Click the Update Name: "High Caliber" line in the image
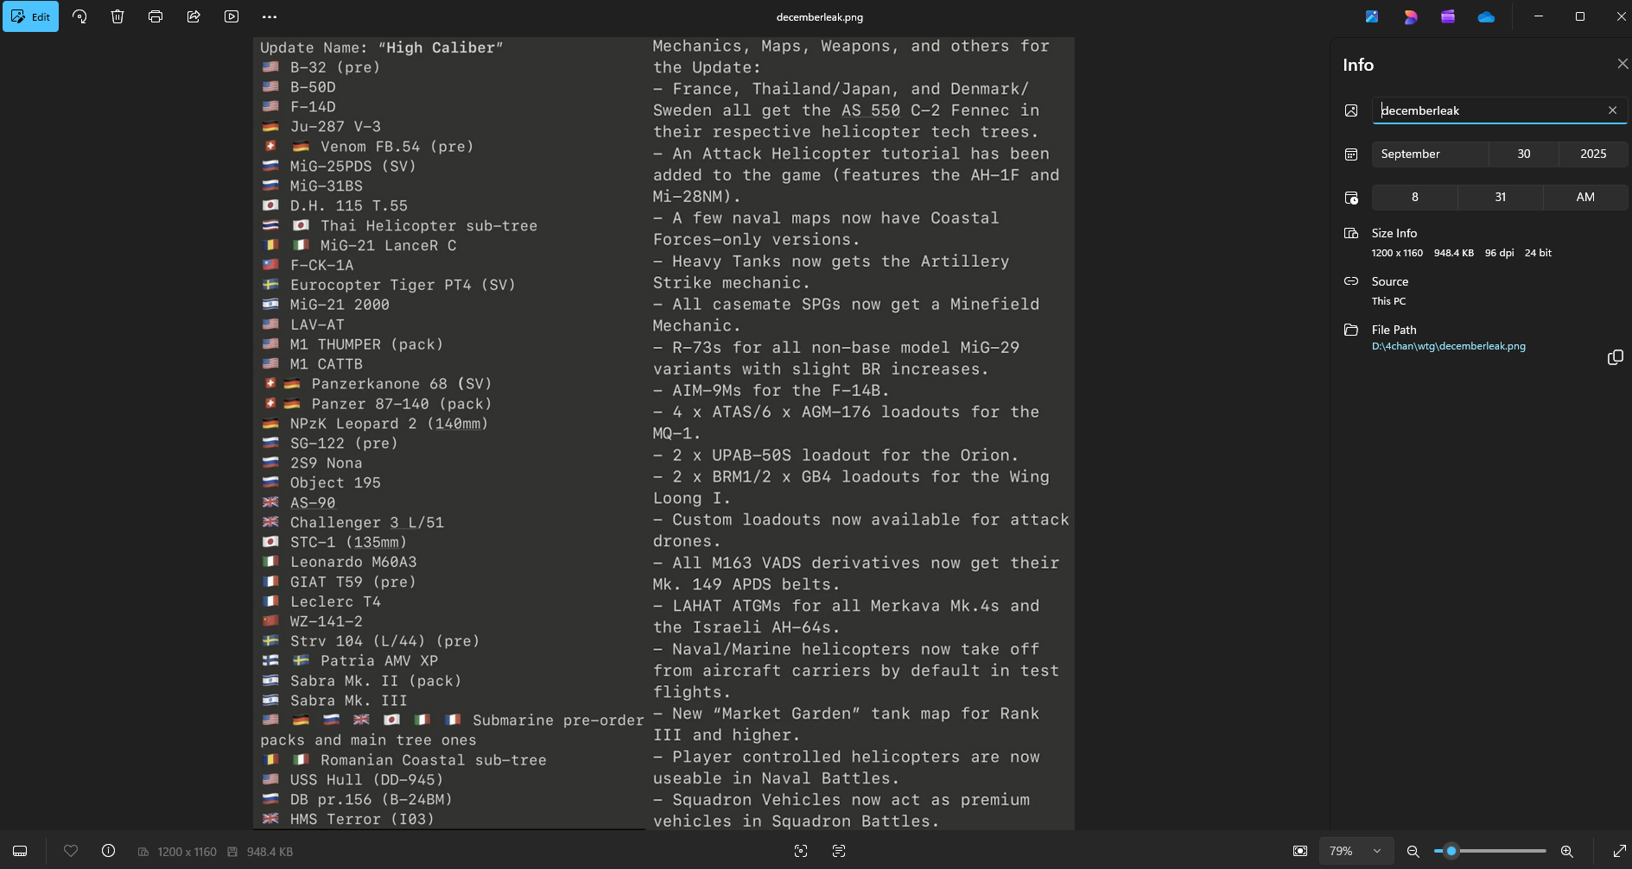Viewport: 1632px width, 869px height. tap(381, 47)
